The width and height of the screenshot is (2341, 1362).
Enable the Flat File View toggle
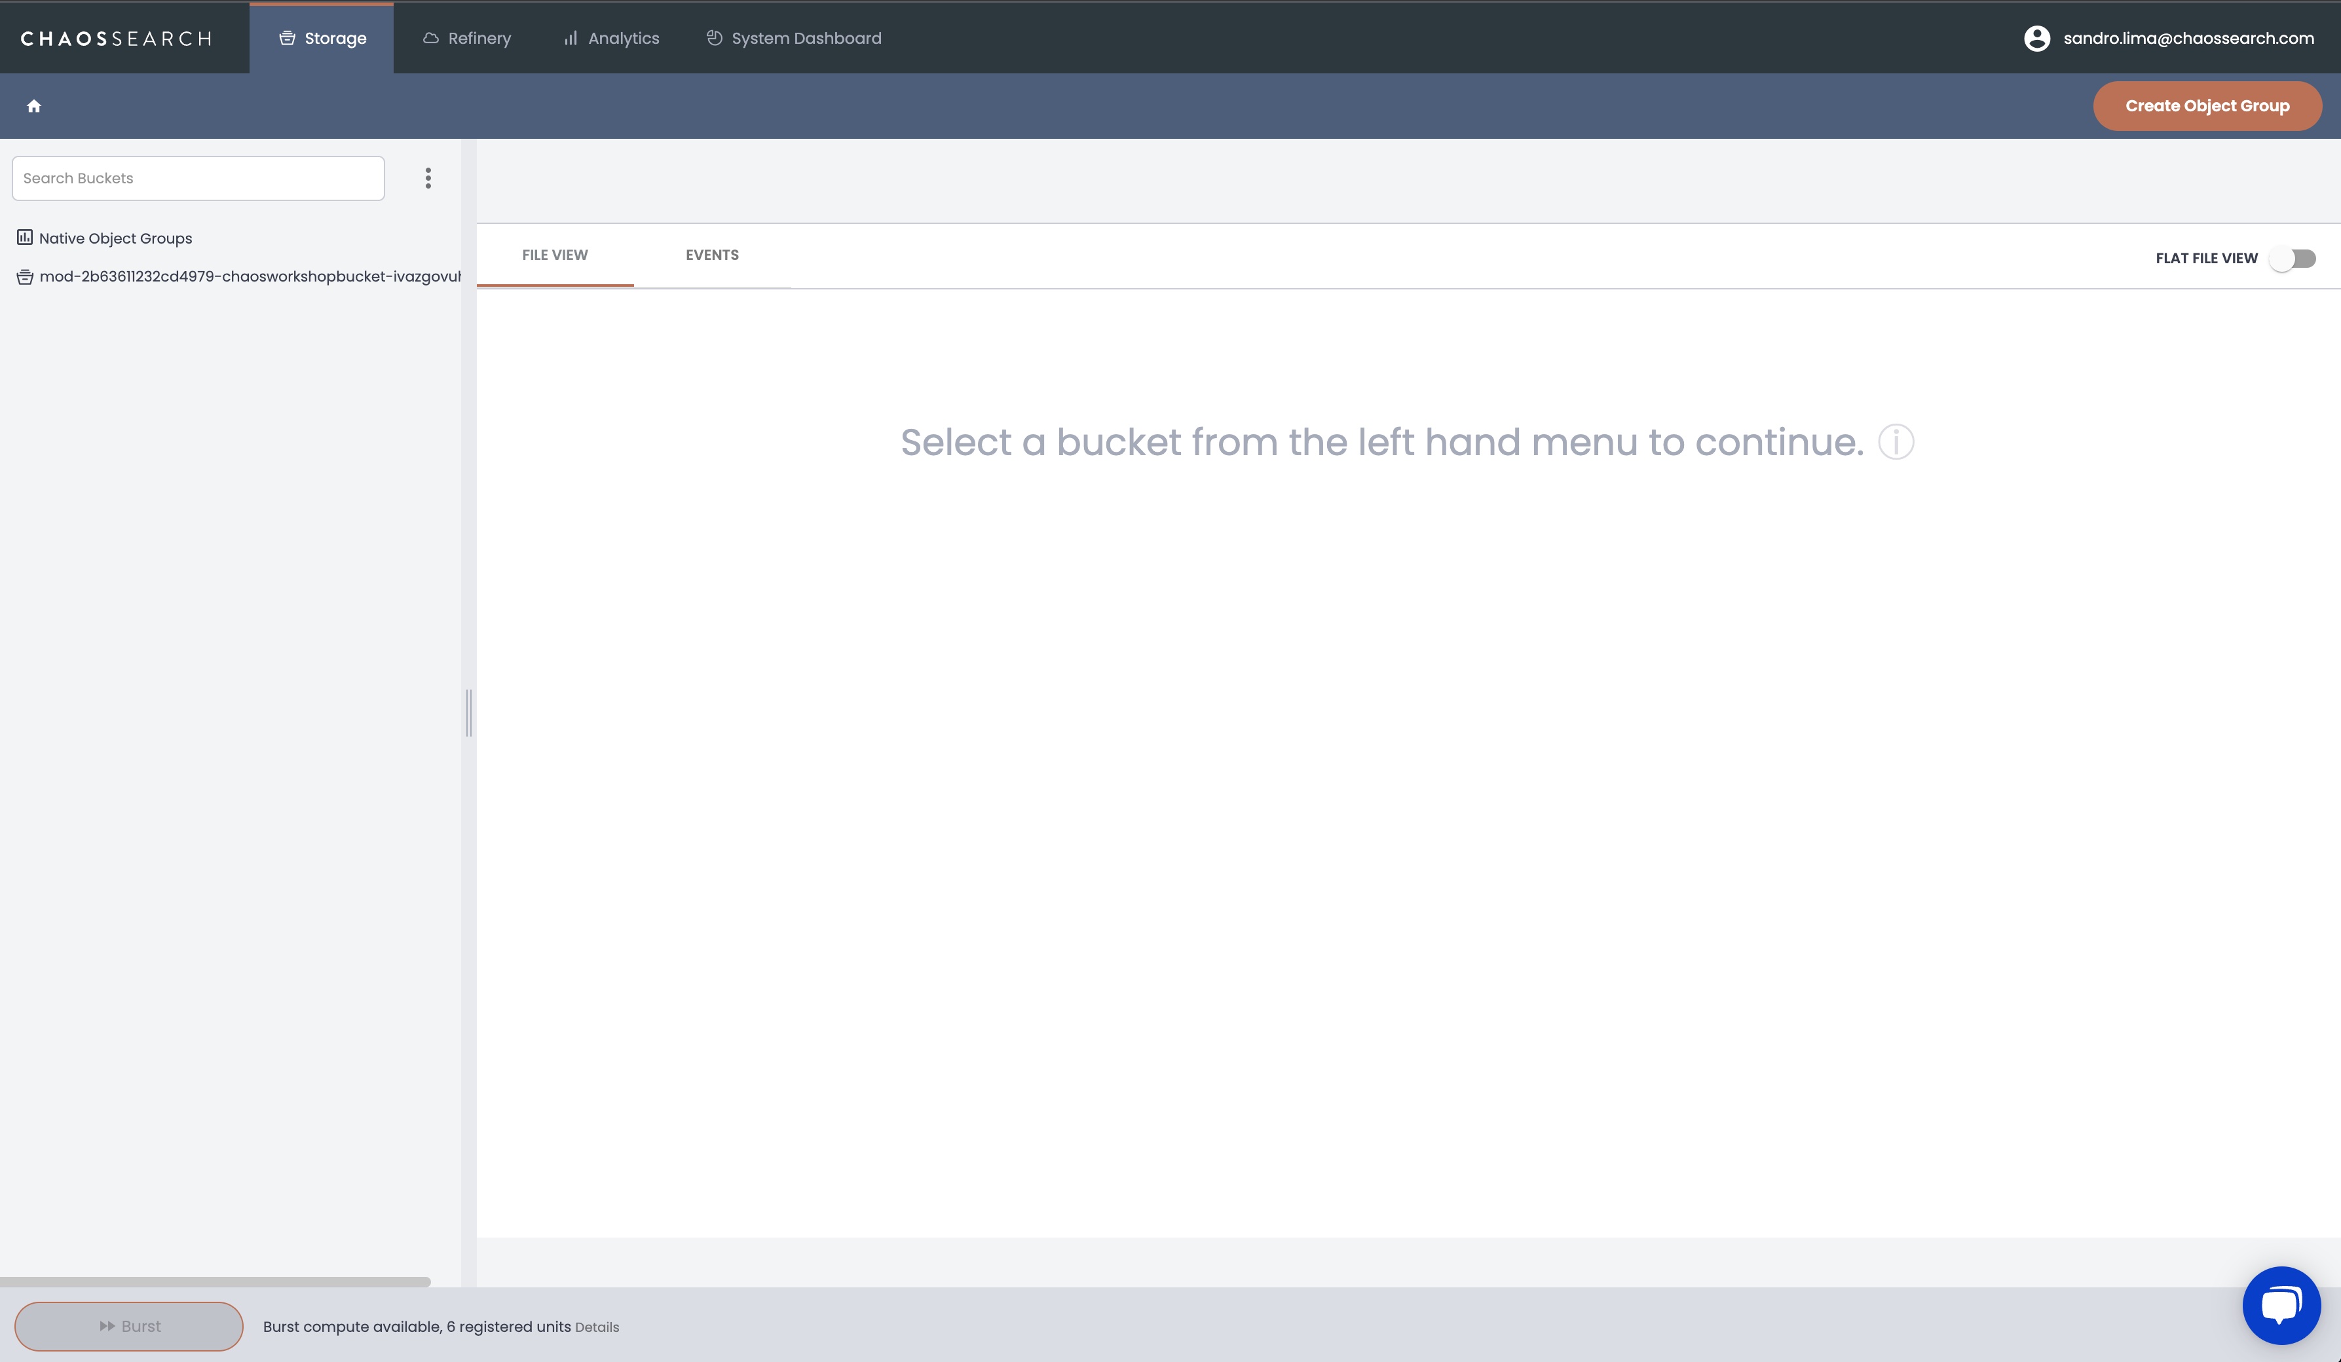[x=2293, y=258]
